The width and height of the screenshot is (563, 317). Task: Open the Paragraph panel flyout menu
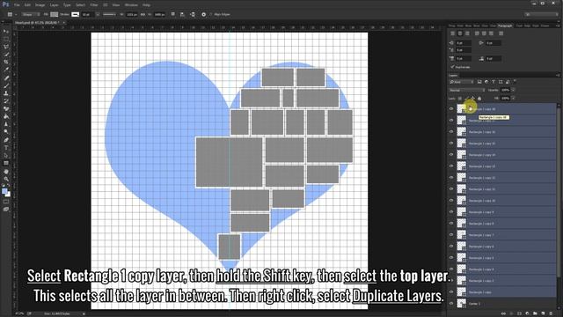(x=558, y=26)
